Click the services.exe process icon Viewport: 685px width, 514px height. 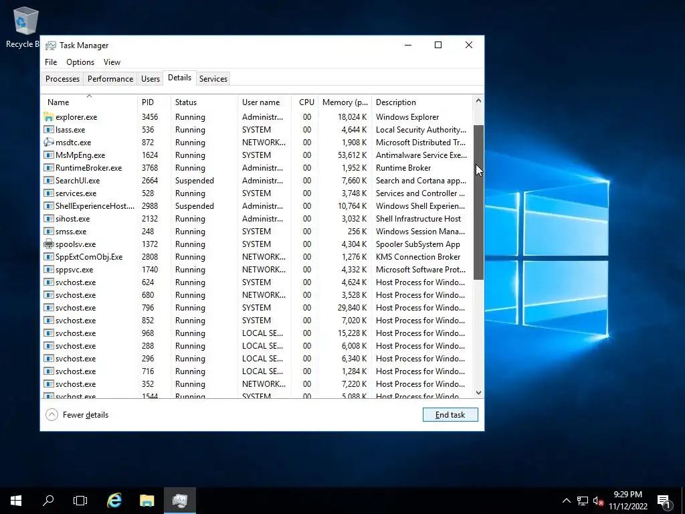(x=48, y=193)
